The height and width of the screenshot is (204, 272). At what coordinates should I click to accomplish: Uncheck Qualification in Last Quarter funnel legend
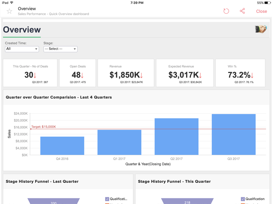pyautogui.click(x=107, y=199)
